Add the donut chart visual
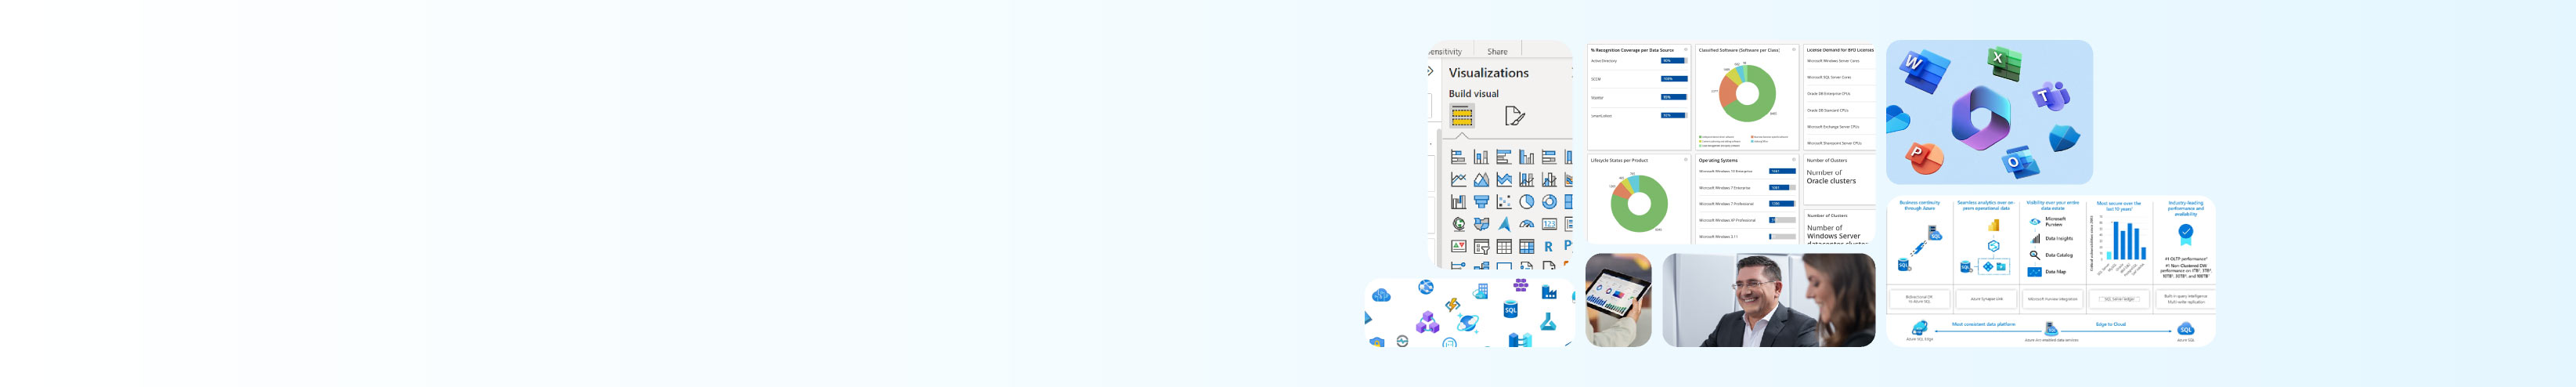Viewport: 2576px width, 387px height. (x=1549, y=202)
